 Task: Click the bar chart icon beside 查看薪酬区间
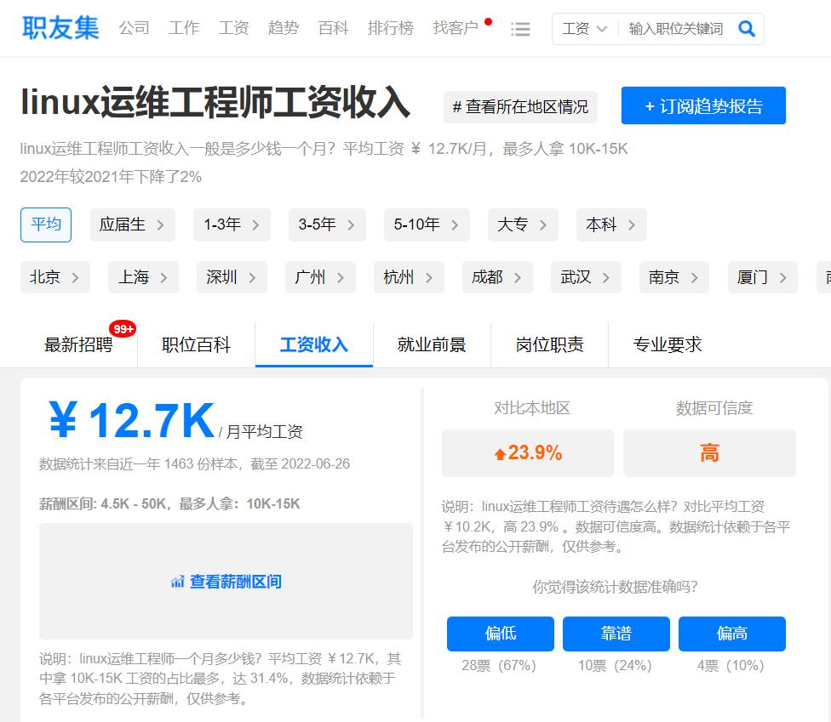[x=177, y=581]
